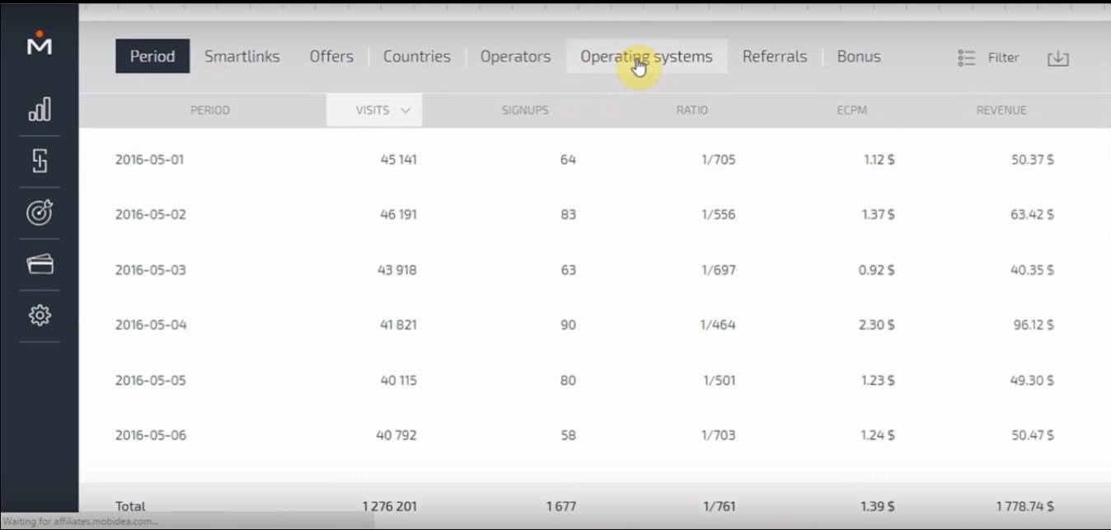
Task: Sort by the Signups column header
Action: pos(525,110)
